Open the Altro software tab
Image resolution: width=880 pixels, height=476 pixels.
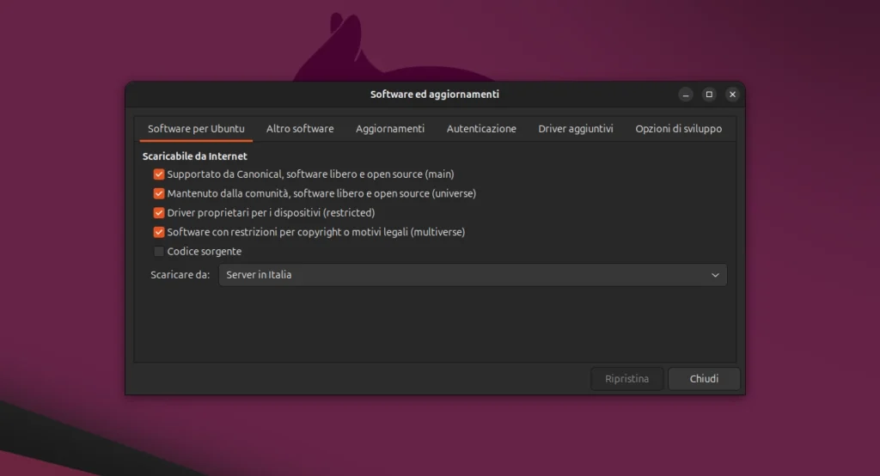pos(300,129)
